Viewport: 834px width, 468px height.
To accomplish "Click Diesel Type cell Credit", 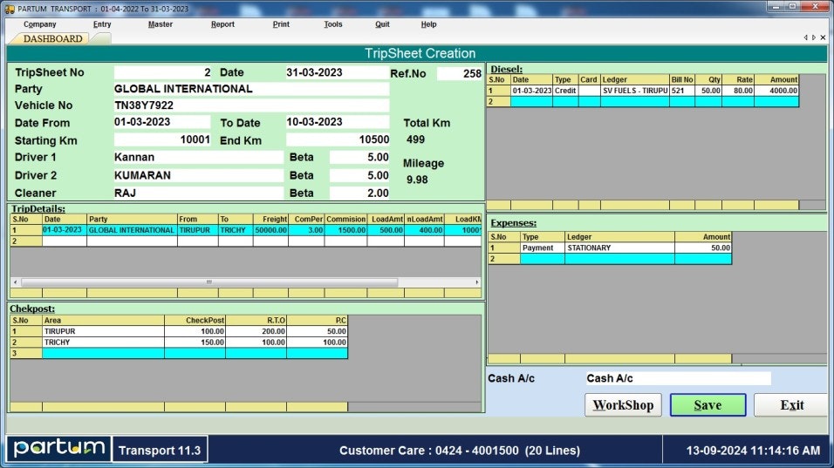I will point(565,91).
